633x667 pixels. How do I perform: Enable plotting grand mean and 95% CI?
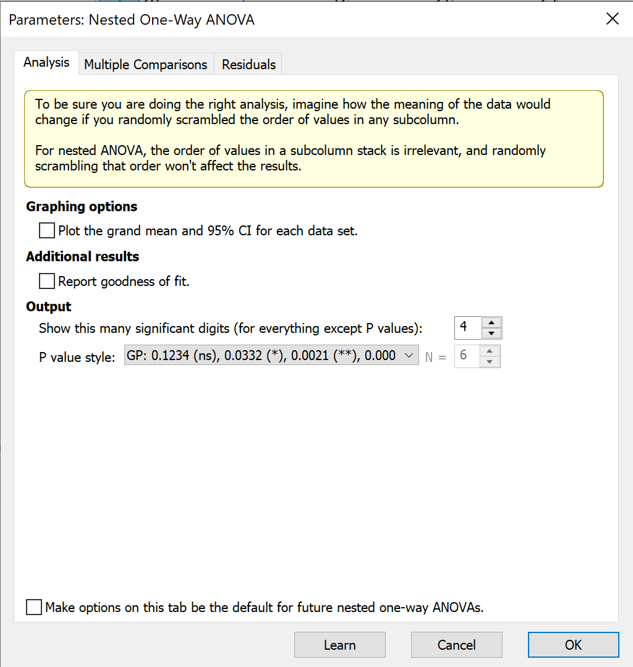[x=47, y=231]
